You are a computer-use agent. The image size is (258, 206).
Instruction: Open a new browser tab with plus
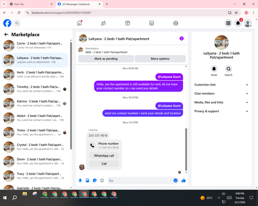coord(107,4)
